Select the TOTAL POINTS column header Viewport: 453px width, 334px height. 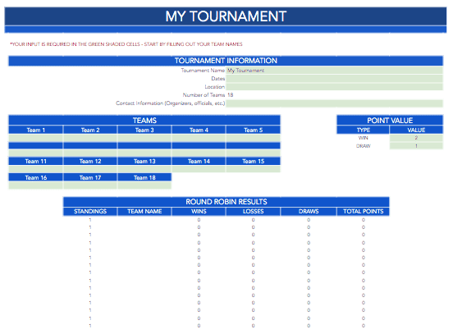click(364, 212)
